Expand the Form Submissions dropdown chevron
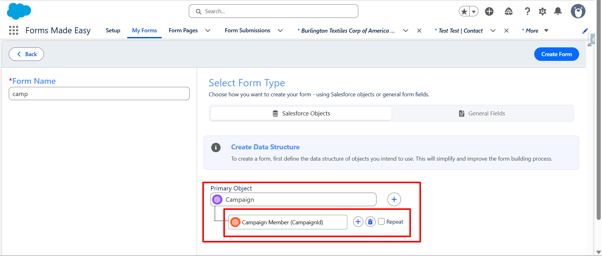Screen dimensions: 602x256 pos(280,30)
